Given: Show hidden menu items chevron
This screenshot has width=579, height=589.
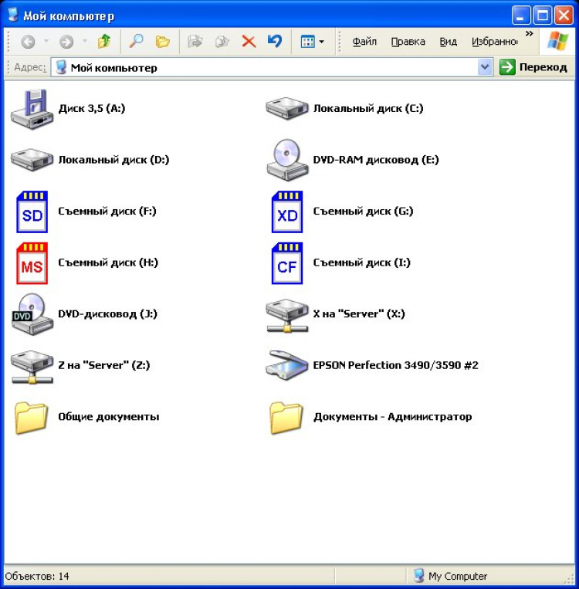Looking at the screenshot, I should (530, 33).
